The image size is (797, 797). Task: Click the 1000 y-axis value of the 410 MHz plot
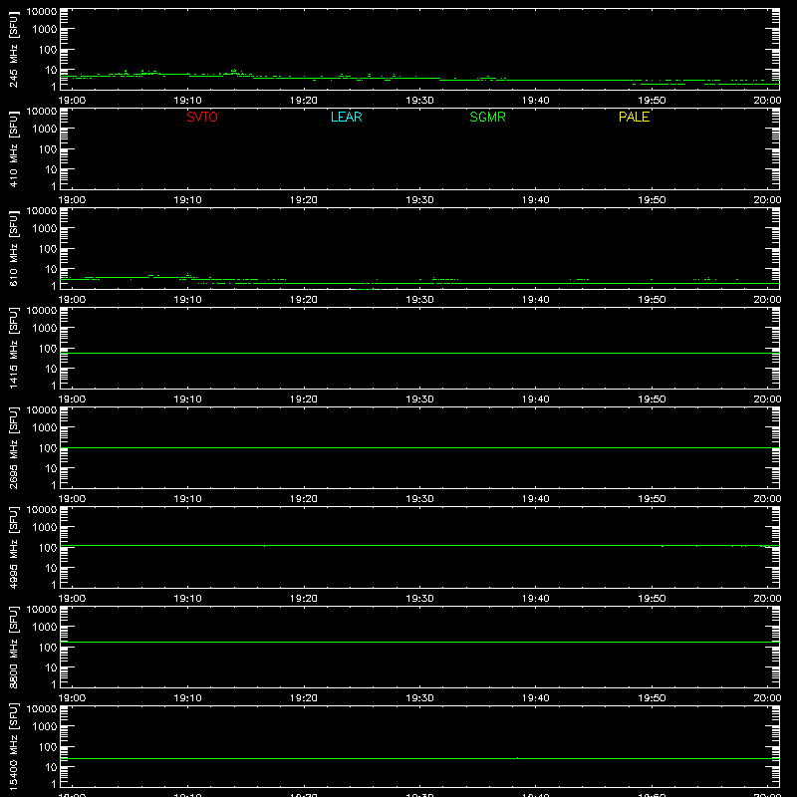click(x=45, y=129)
